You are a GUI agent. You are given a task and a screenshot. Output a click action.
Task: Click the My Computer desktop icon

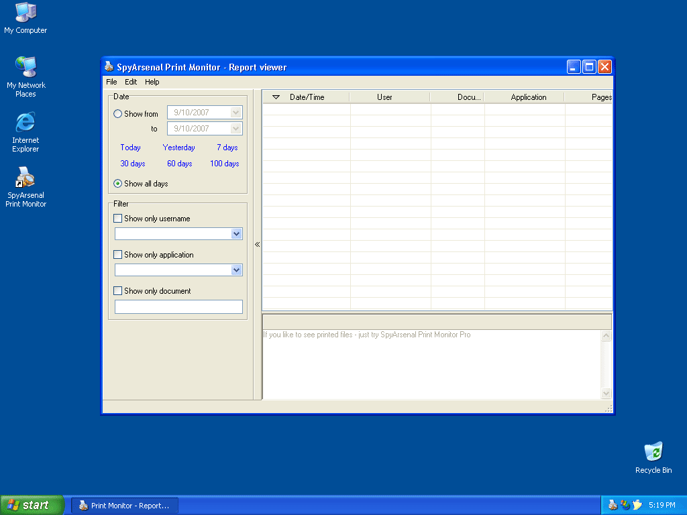click(x=25, y=13)
